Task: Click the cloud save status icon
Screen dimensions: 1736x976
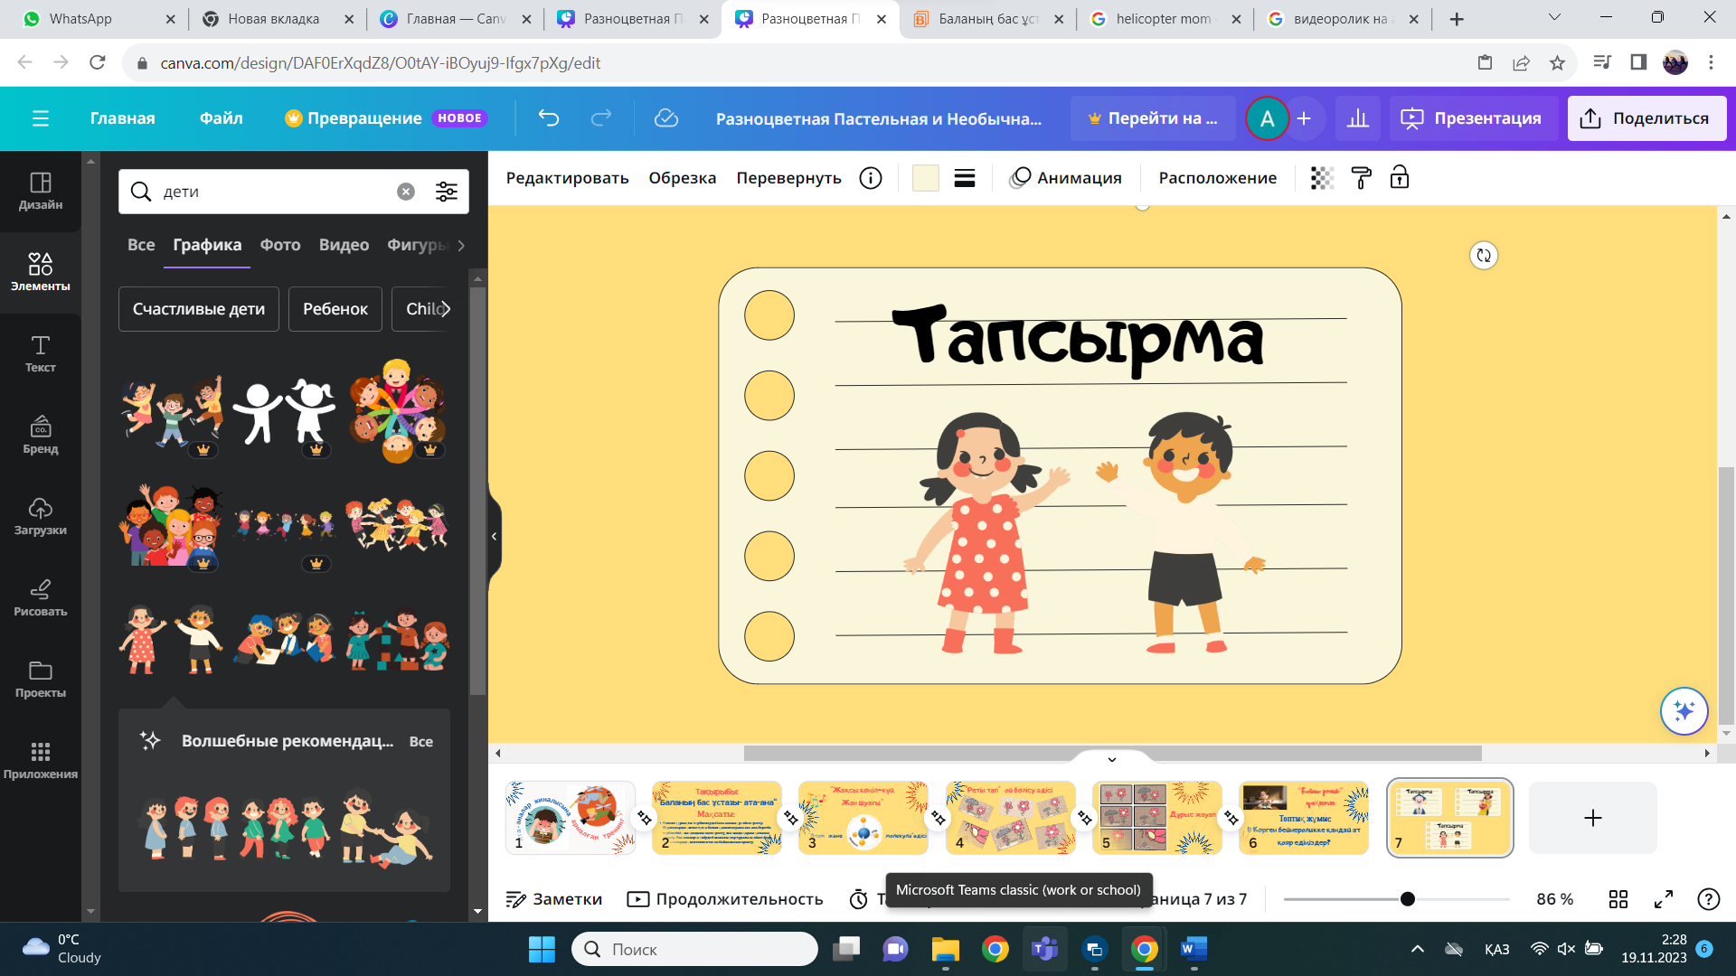Action: pyautogui.click(x=666, y=118)
